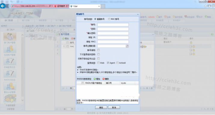Screen dimensions: 215x115
Task: Select the TSM browser tab
Action: click(85, 6)
